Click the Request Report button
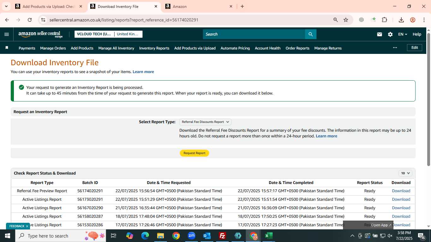The height and width of the screenshot is (242, 431). point(194,153)
